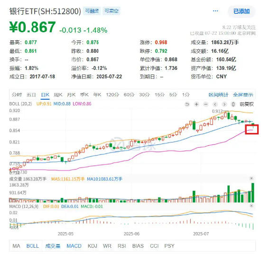Toggle the KDJ indicator

click(93, 246)
